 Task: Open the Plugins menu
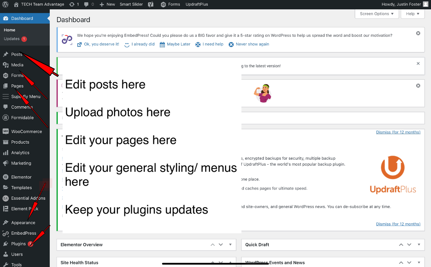[18, 244]
